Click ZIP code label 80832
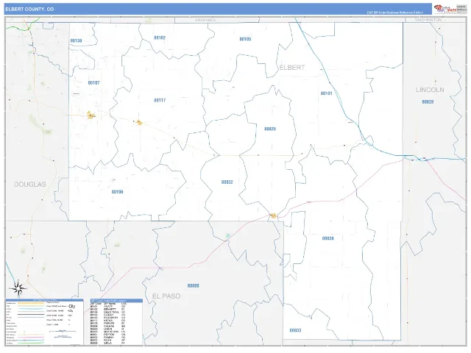The image size is (471, 353). pyautogui.click(x=227, y=182)
